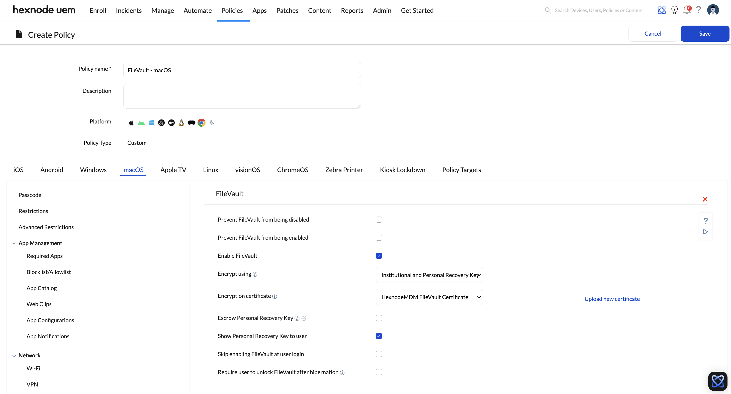This screenshot has width=731, height=394.
Task: Click the Cancel button
Action: pos(653,34)
